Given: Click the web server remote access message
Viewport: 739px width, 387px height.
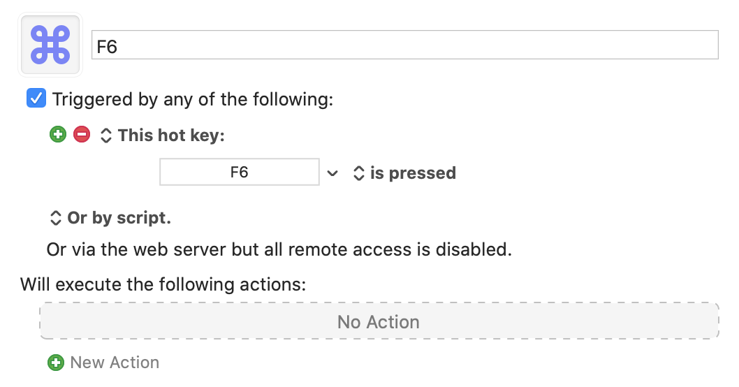Looking at the screenshot, I should (279, 249).
